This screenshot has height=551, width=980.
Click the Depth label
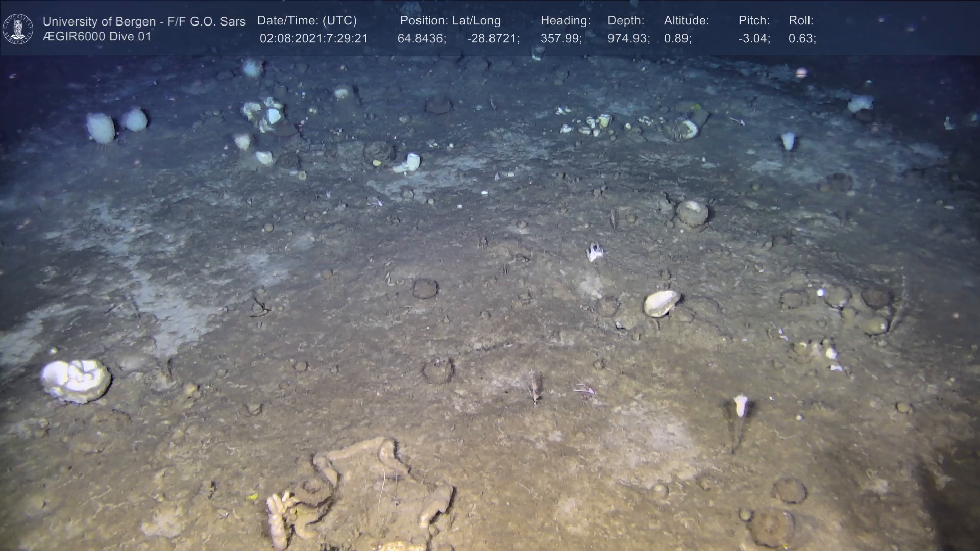point(626,21)
